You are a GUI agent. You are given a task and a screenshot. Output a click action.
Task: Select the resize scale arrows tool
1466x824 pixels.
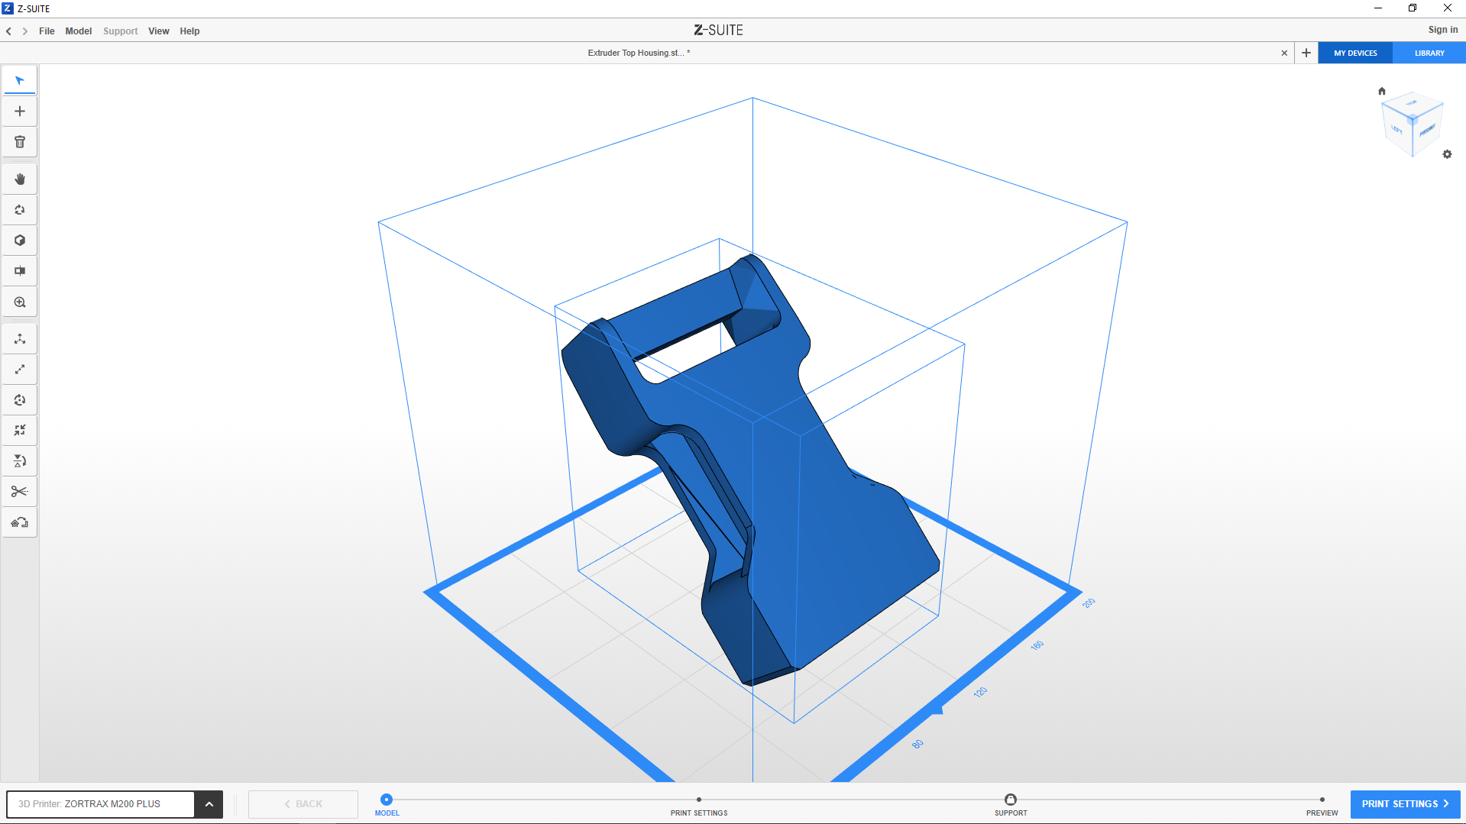pos(20,370)
